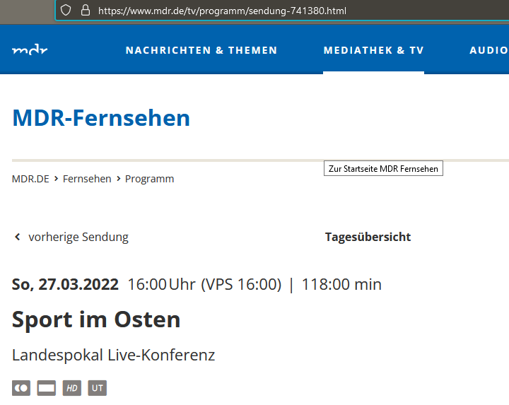Click the Fernsehen breadcrumb link
The image size is (509, 405).
coord(87,179)
